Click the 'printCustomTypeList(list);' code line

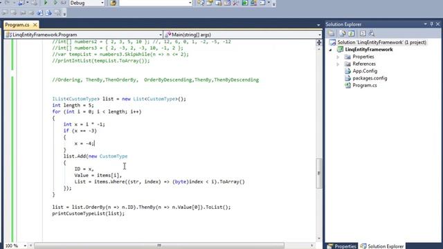pyautogui.click(x=88, y=214)
